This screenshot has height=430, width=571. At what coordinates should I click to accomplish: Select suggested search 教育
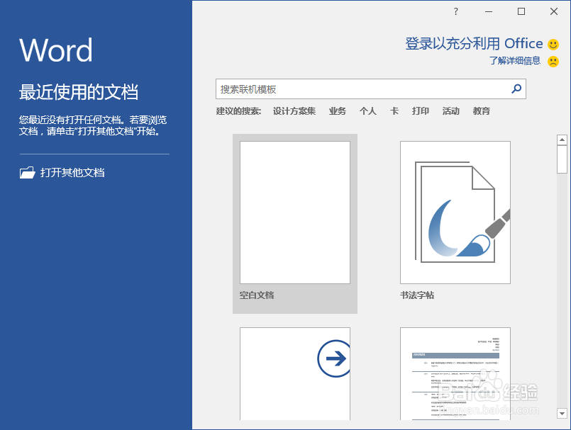[x=482, y=111]
